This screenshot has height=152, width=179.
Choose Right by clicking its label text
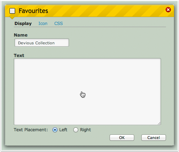(85, 130)
